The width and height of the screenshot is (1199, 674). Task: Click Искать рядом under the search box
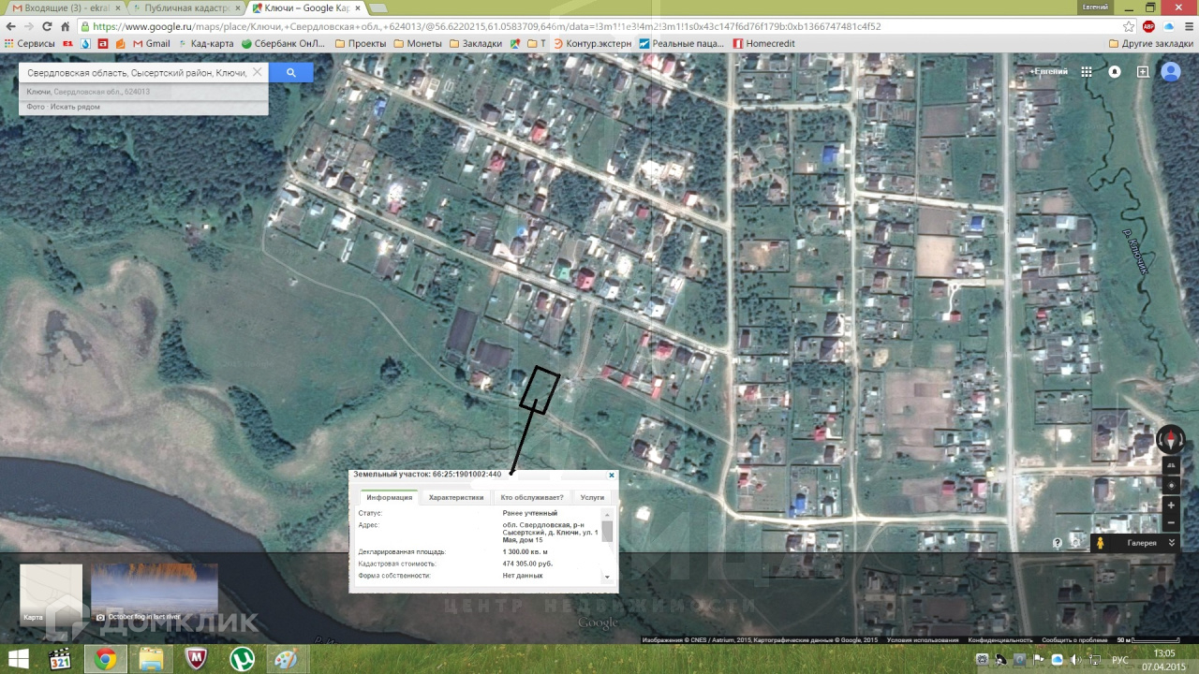(75, 107)
